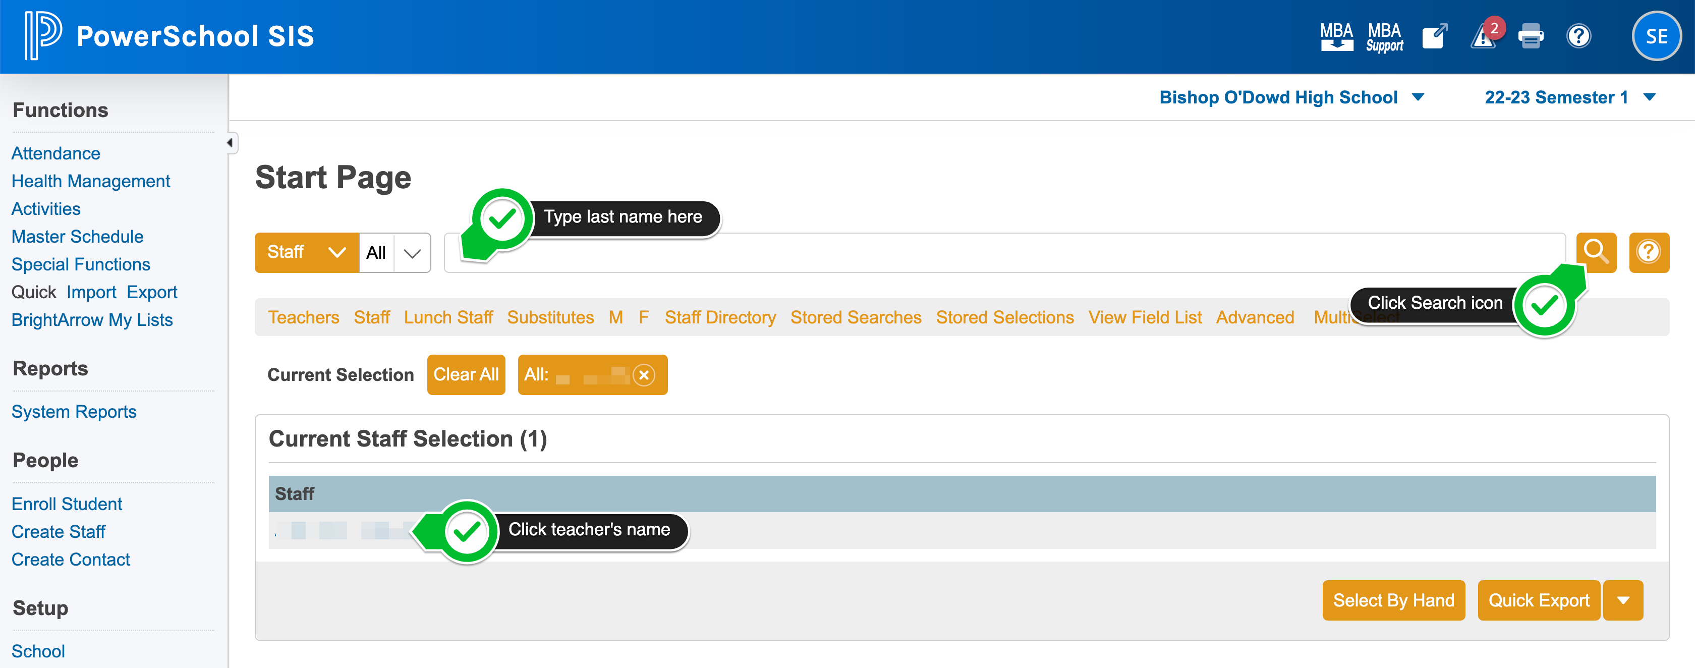1695x668 pixels.
Task: Click the Quick Import link
Action: (91, 292)
